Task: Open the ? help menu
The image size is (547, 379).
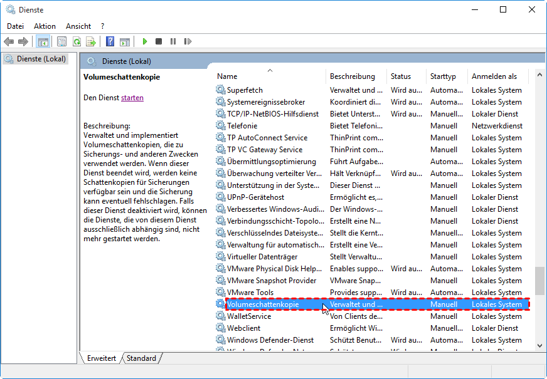Action: [x=103, y=26]
